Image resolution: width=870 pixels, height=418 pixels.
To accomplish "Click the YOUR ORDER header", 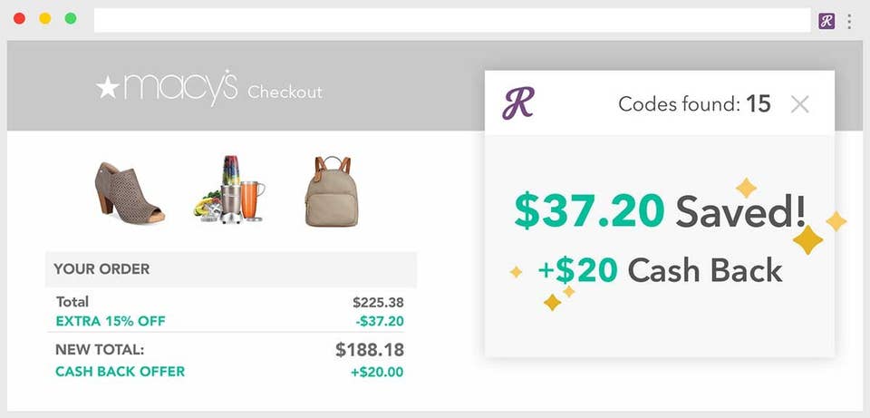I will click(x=231, y=269).
